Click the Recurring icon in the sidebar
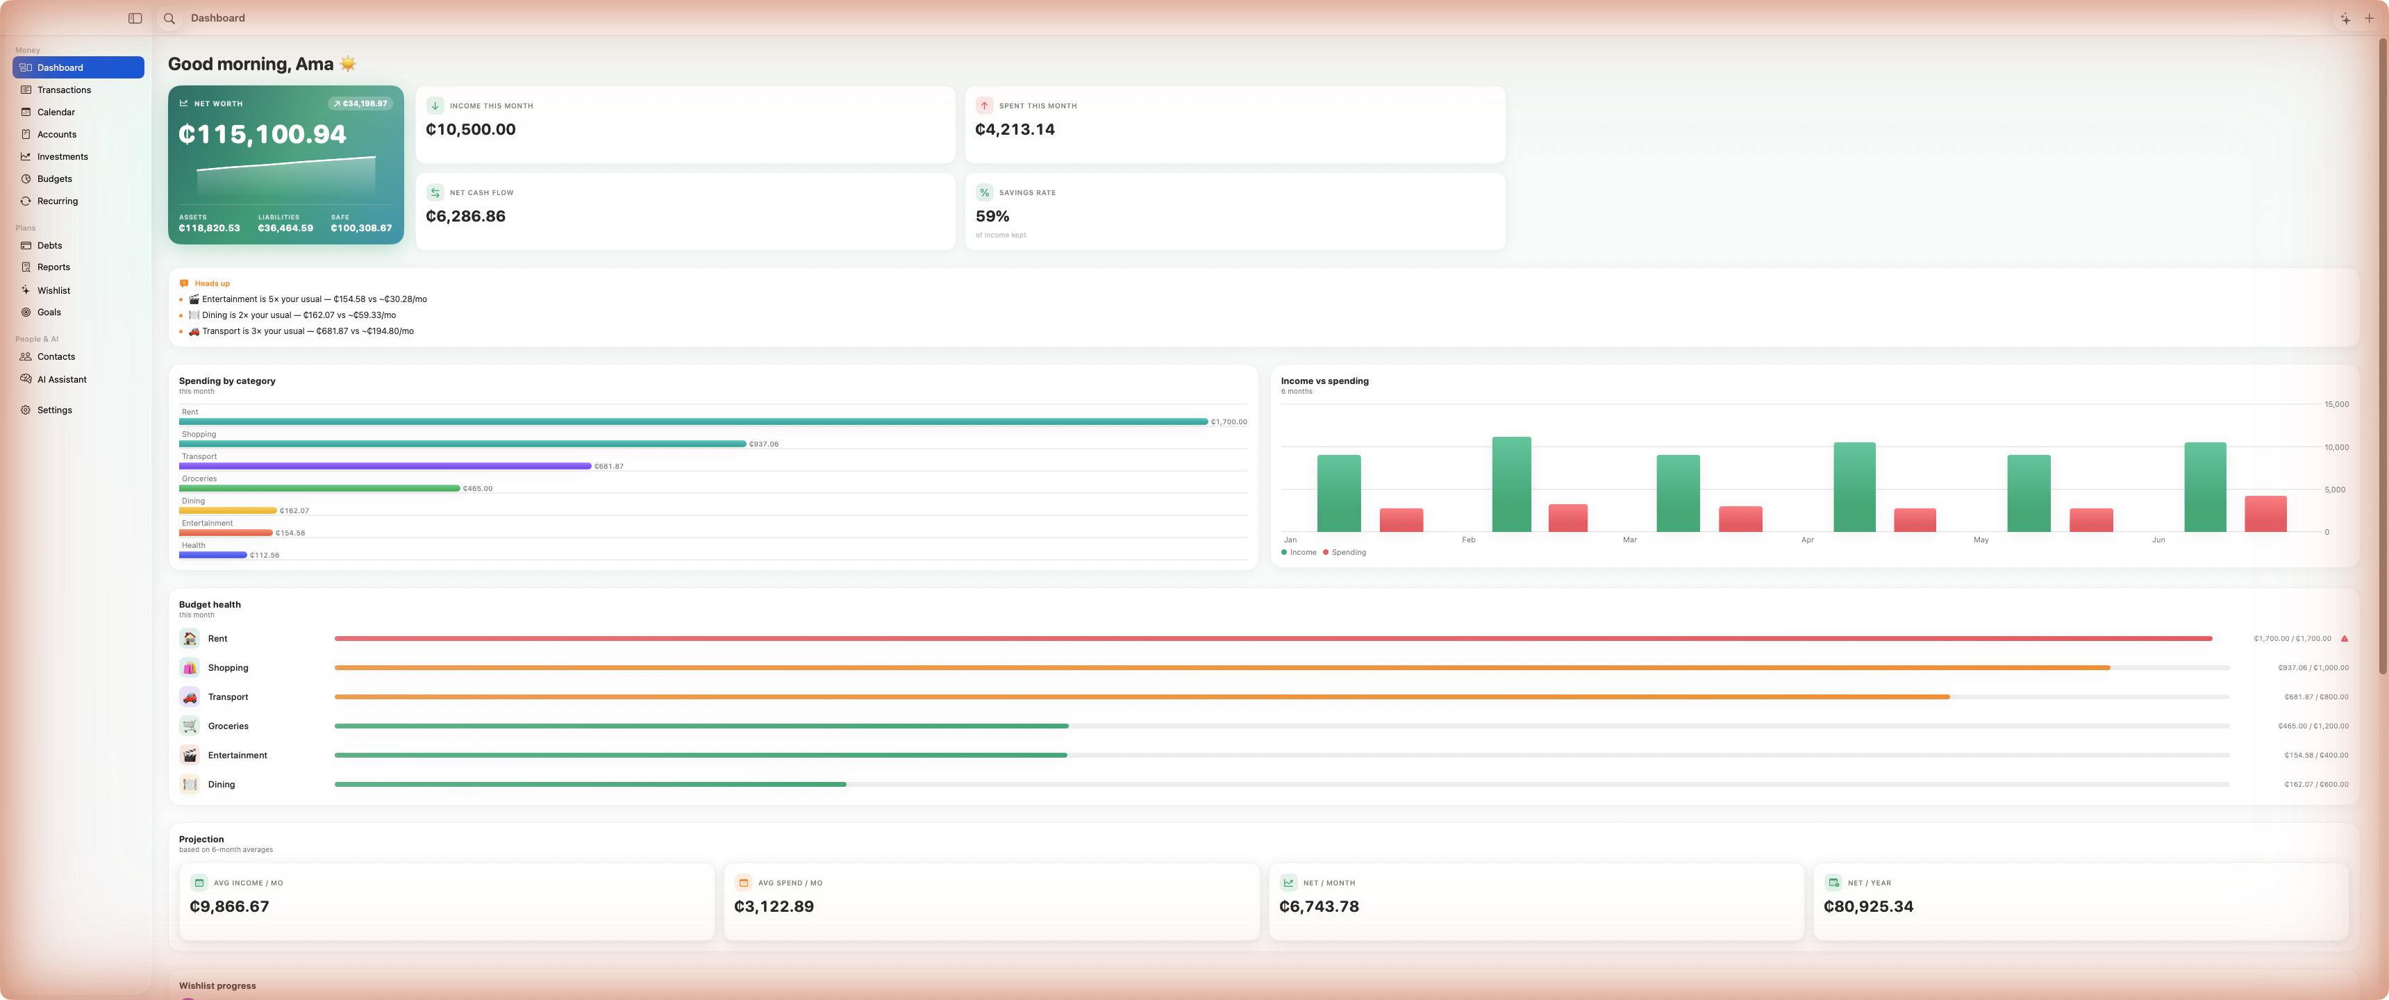This screenshot has width=2389, height=1000. (x=26, y=201)
